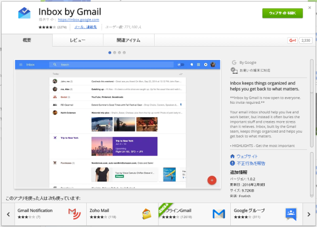Viewport: 317px width, 227px height.
Task: Click the Zoho Mail envelope icon
Action: [147, 214]
